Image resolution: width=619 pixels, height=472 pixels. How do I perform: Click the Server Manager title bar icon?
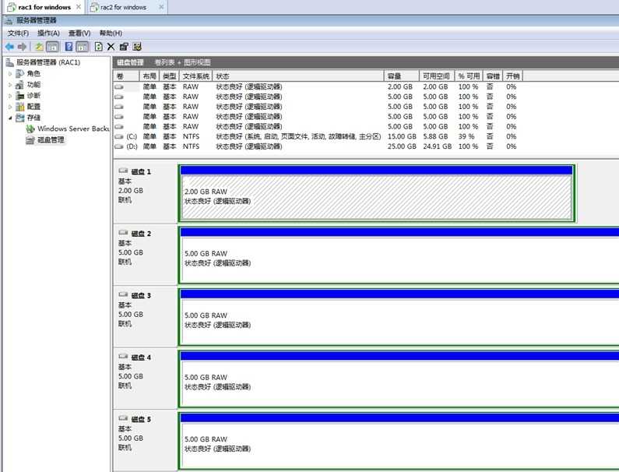(x=9, y=20)
